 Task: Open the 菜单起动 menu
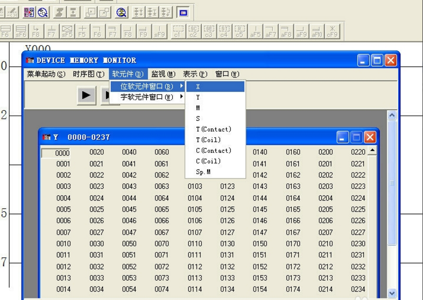[46, 74]
